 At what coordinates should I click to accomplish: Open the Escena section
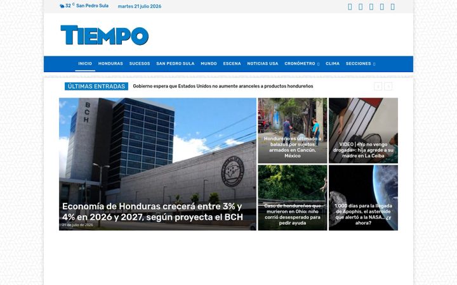click(232, 64)
